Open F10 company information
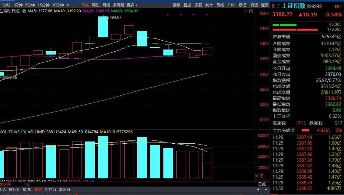This screenshot has height=195, width=344. (231, 5)
